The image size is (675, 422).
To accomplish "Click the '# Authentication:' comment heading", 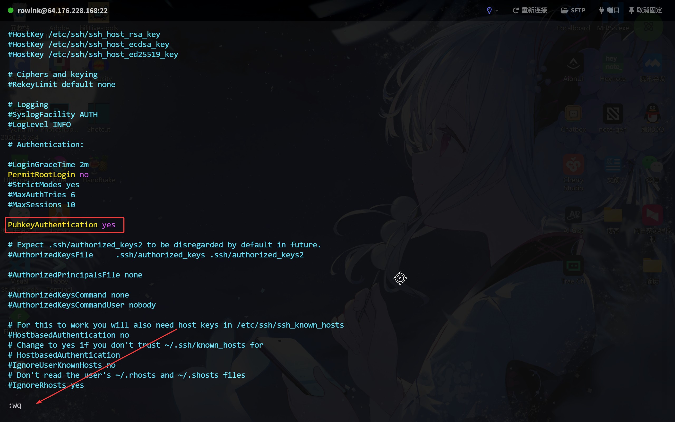I will click(x=46, y=145).
